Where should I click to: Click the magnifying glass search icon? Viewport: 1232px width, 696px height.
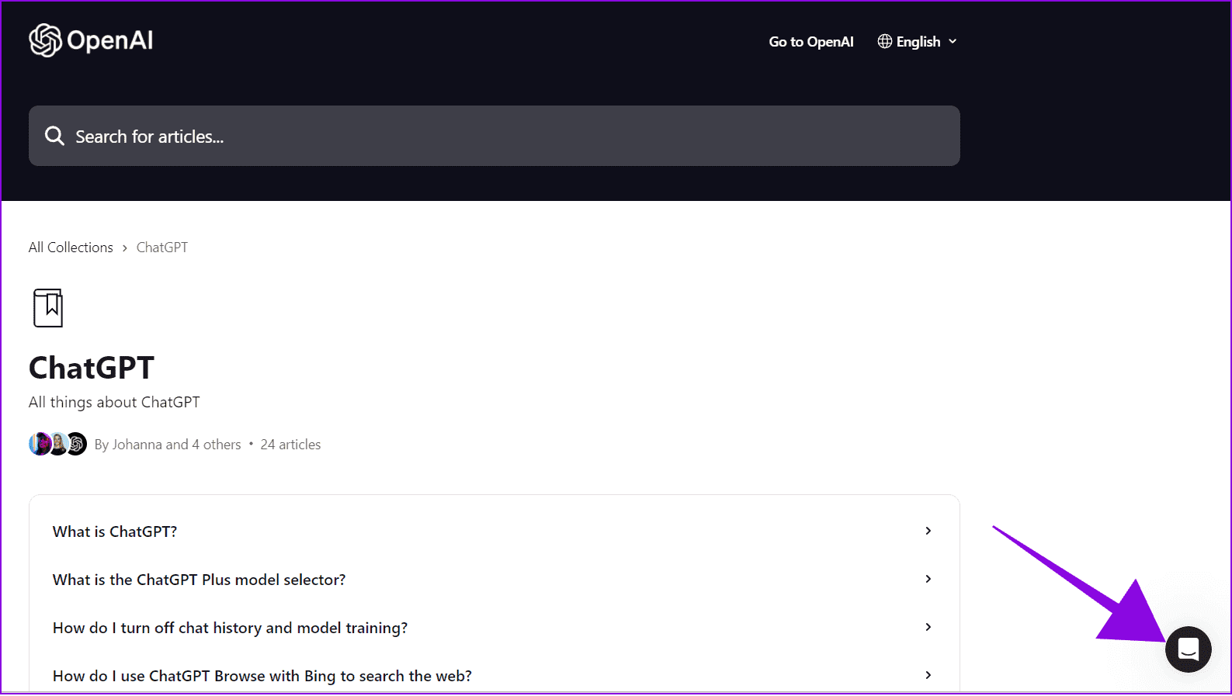pos(54,136)
